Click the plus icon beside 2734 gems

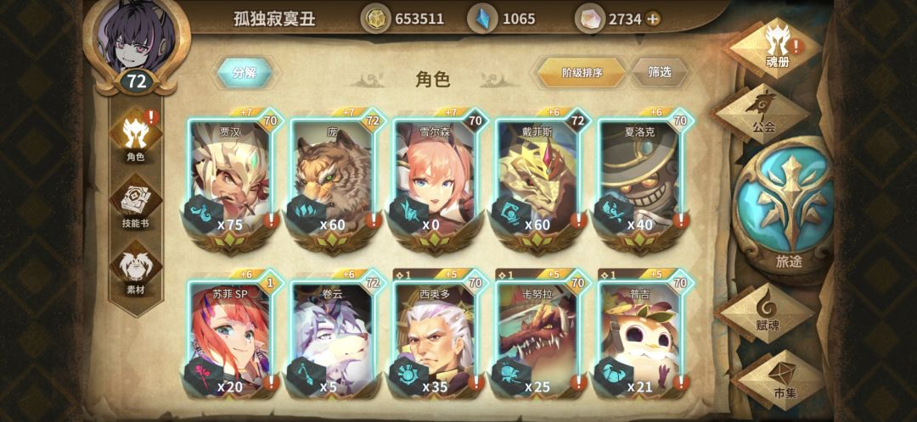point(653,19)
